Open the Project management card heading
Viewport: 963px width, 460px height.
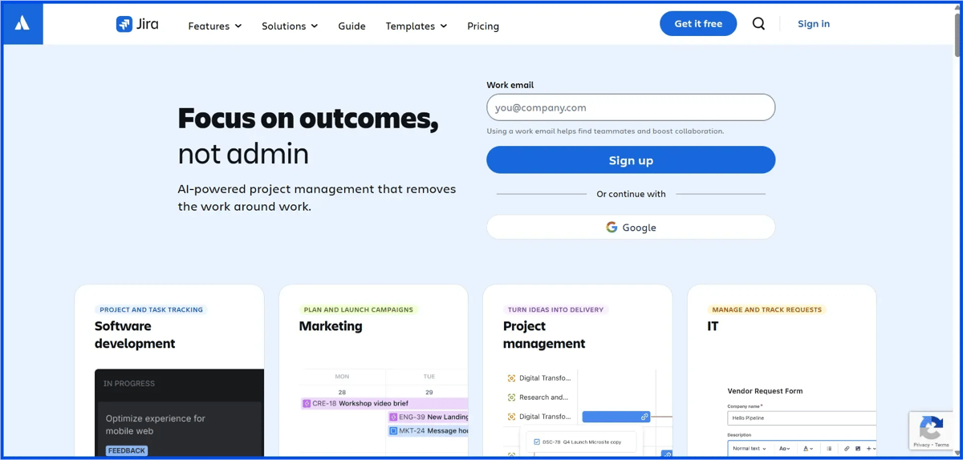click(544, 335)
